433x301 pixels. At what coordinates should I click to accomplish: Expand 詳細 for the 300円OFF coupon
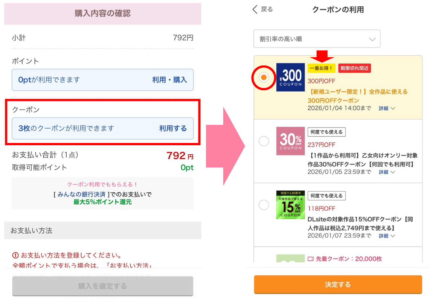point(387,108)
